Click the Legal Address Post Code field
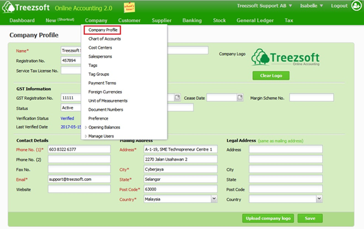The height and width of the screenshot is (229, 364). [x=286, y=189]
